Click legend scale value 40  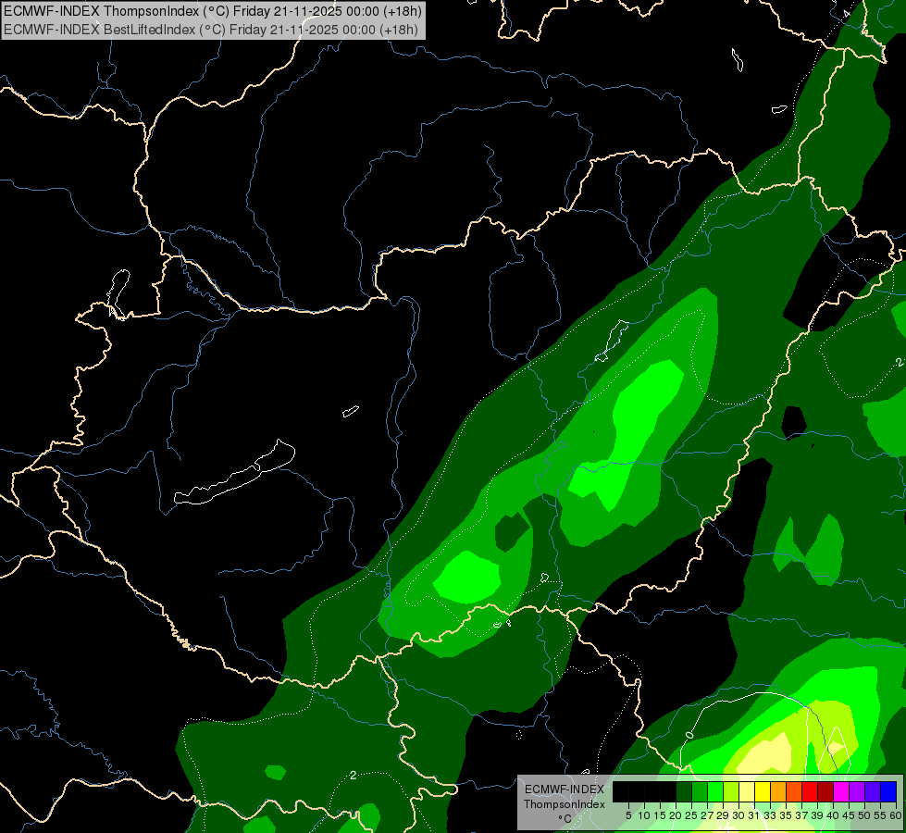834,815
